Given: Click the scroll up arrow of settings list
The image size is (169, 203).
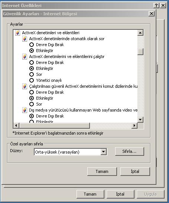Looking at the screenshot, I should (140, 33).
